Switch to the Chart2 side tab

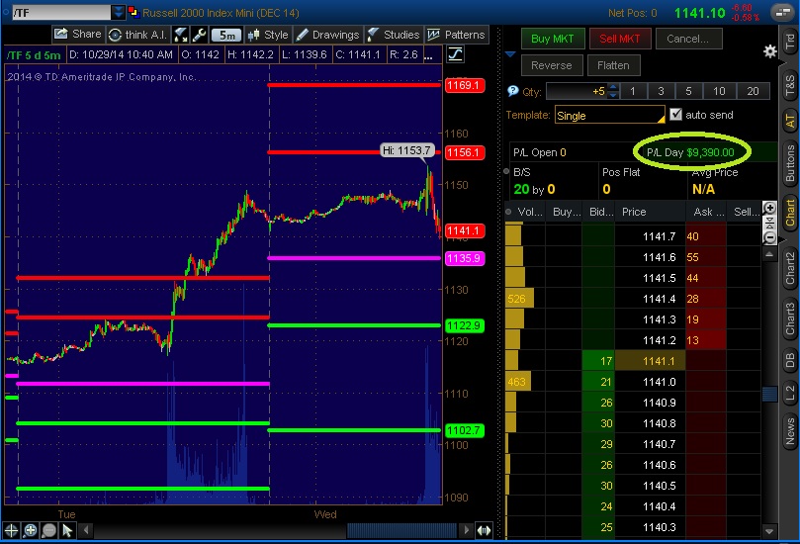click(789, 267)
